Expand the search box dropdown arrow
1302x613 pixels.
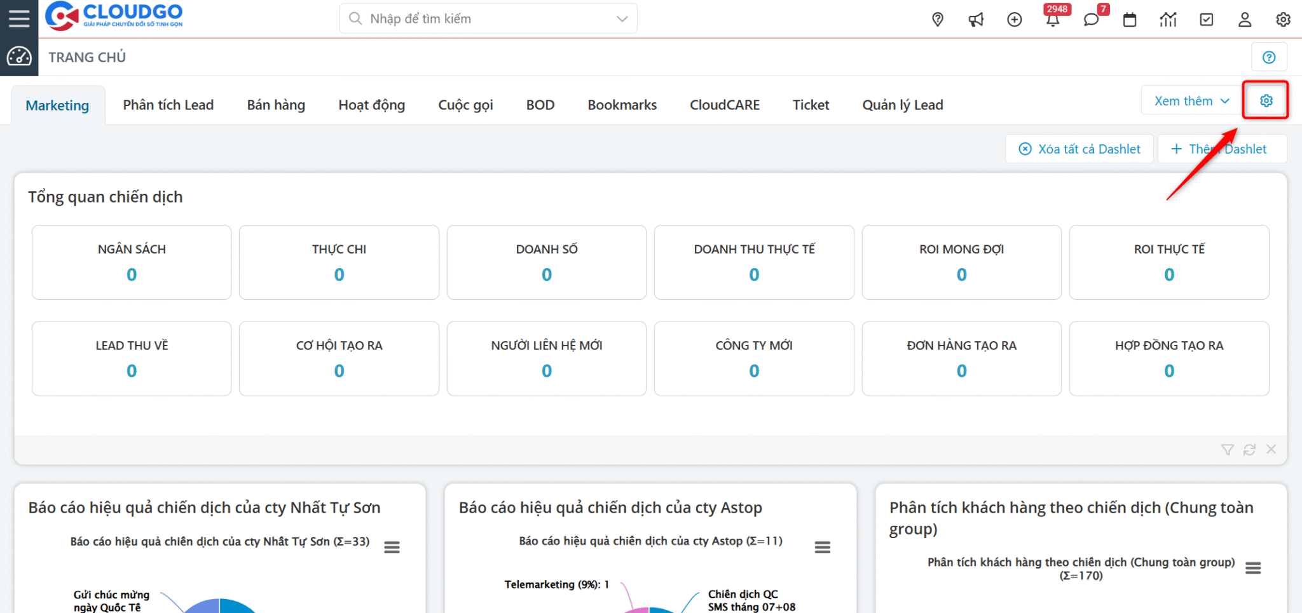(622, 18)
